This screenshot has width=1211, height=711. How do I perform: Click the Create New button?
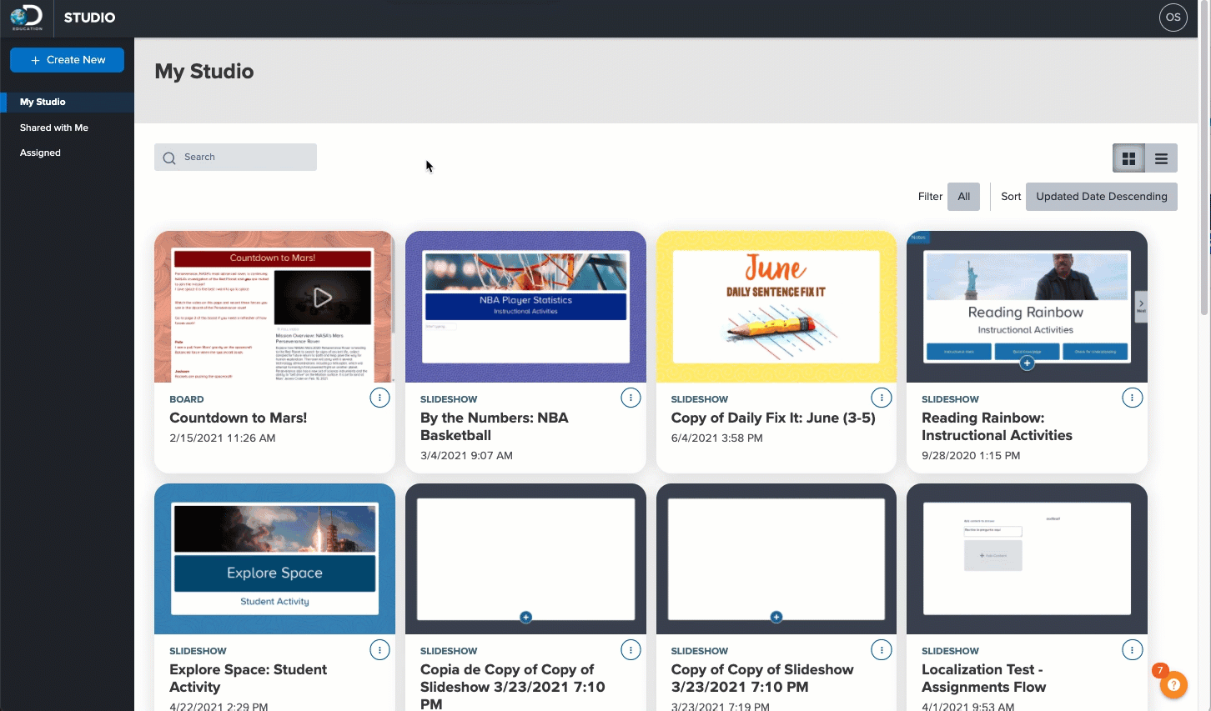pos(68,60)
